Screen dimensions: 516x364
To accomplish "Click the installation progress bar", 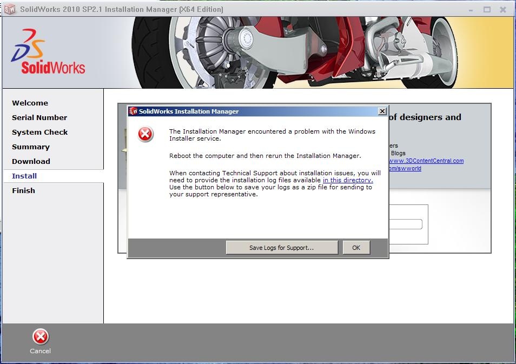I will coord(406,224).
